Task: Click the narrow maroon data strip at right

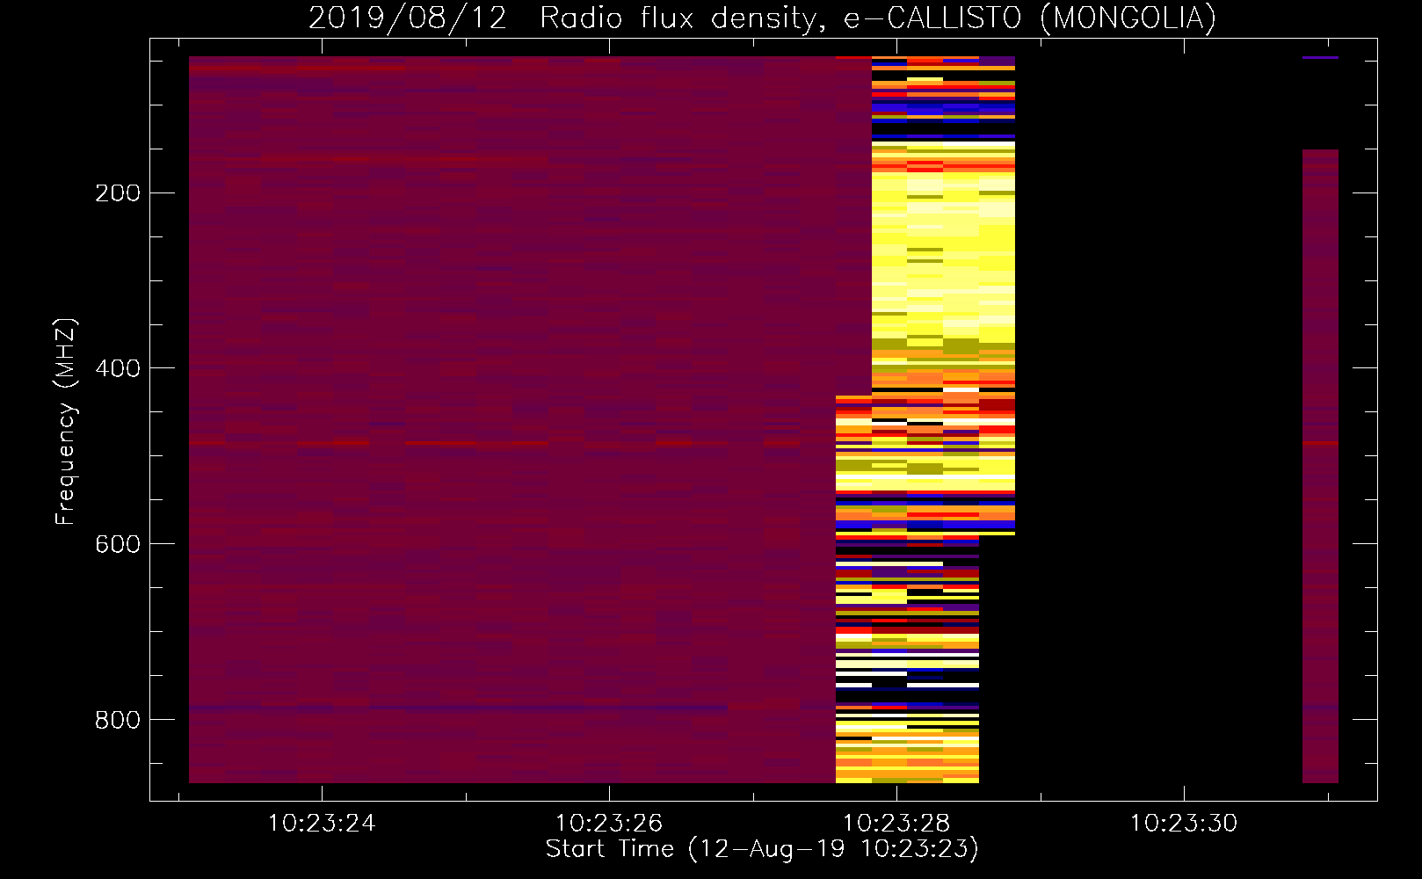Action: coord(1320,466)
